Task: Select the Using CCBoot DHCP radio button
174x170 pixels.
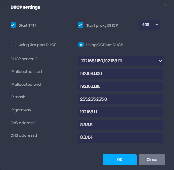Action: tap(81, 45)
